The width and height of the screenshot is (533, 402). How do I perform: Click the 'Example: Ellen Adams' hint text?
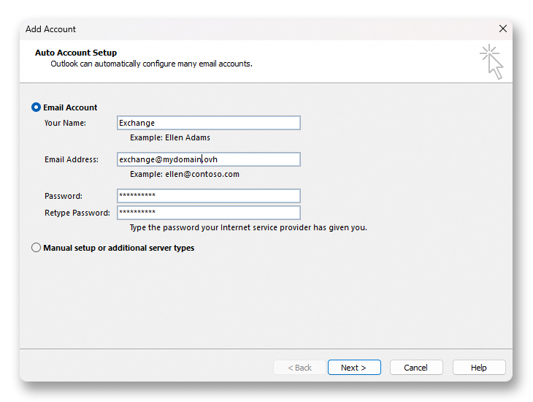coord(169,137)
